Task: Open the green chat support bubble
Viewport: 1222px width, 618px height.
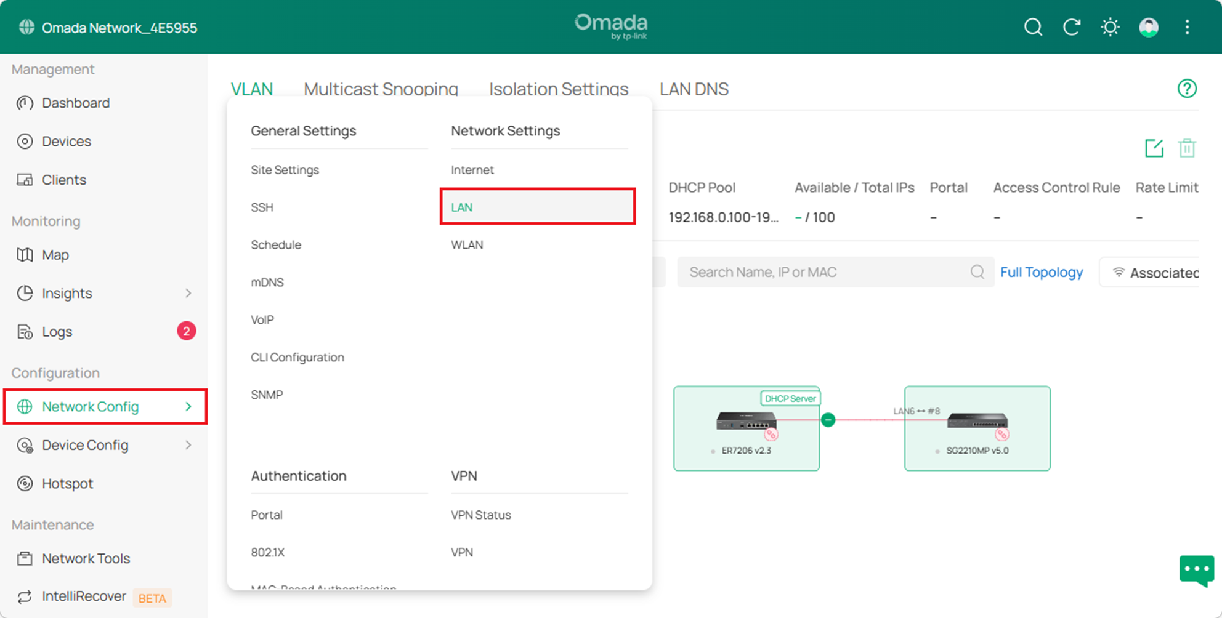Action: (1197, 571)
